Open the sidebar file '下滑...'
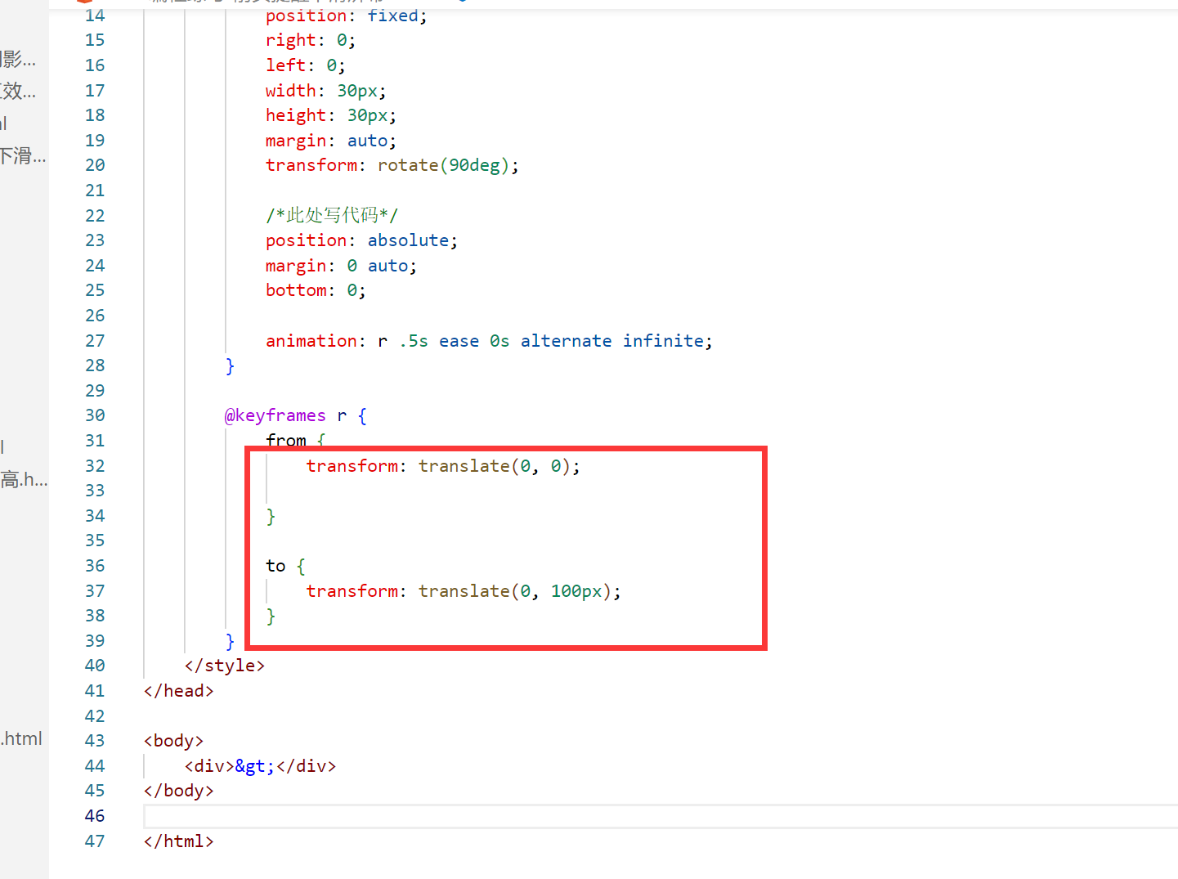Image resolution: width=1178 pixels, height=879 pixels. point(23,155)
